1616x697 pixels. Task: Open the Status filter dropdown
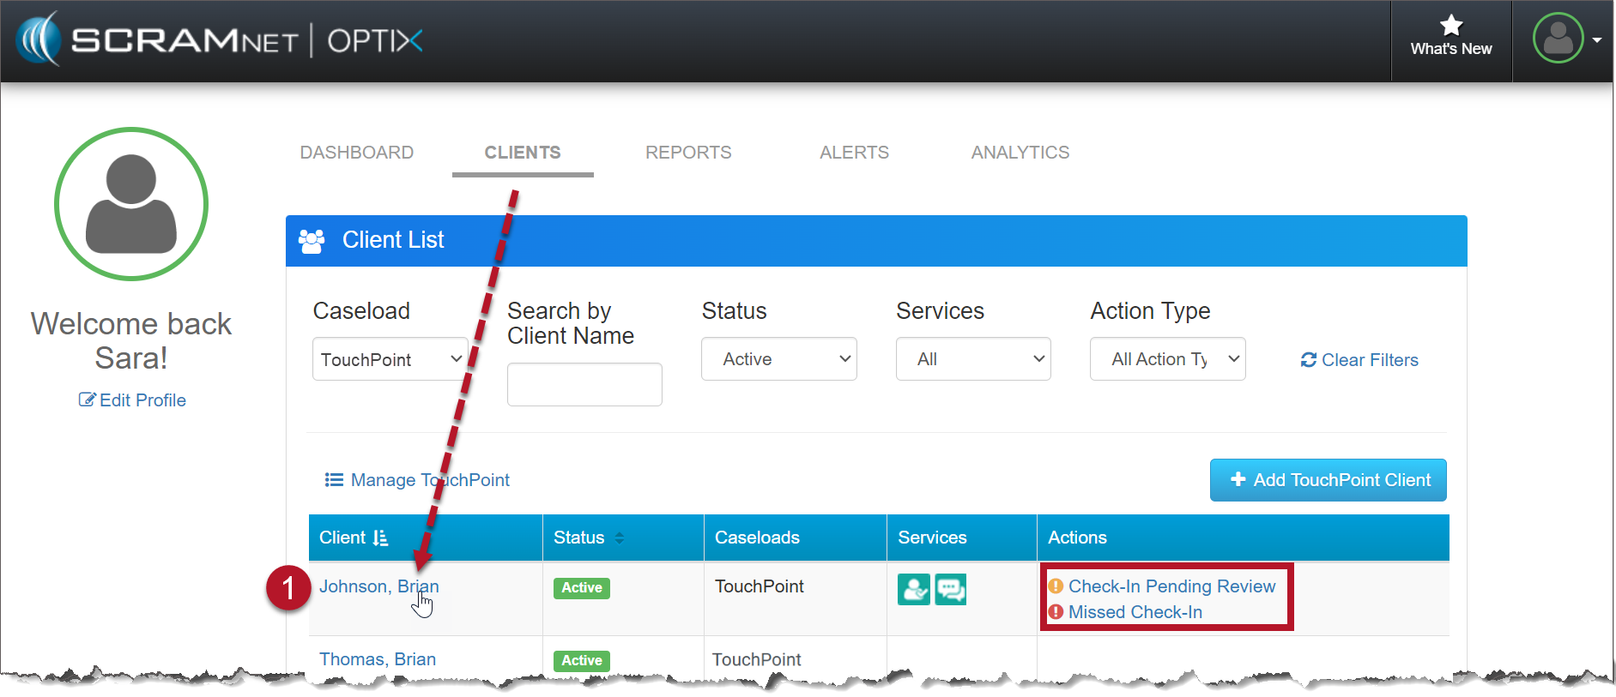pos(778,359)
